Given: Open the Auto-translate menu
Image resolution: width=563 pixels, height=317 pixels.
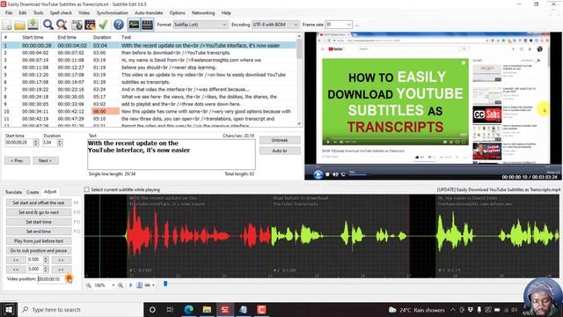Looking at the screenshot, I should (x=149, y=12).
